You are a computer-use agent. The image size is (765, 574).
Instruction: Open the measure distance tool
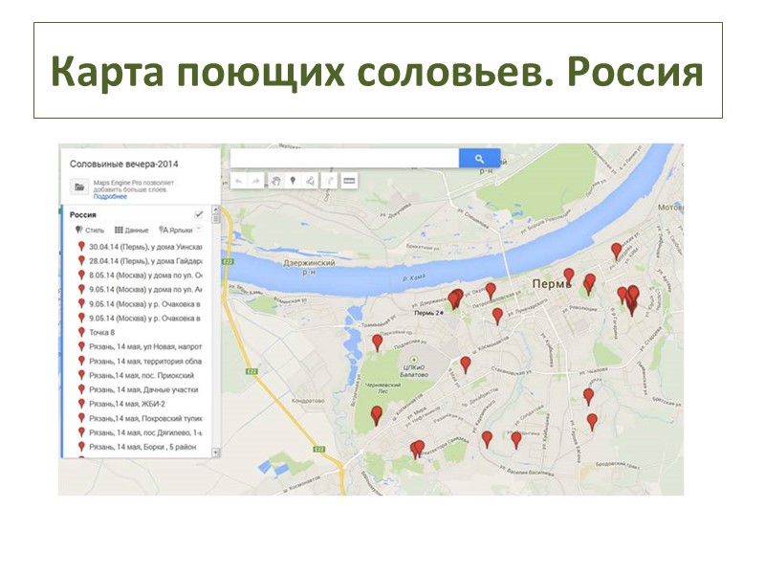point(349,181)
